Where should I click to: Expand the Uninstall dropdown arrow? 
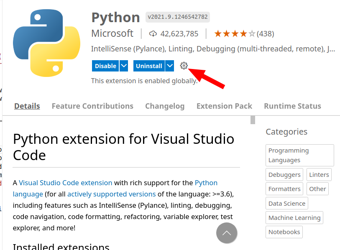[x=169, y=66]
